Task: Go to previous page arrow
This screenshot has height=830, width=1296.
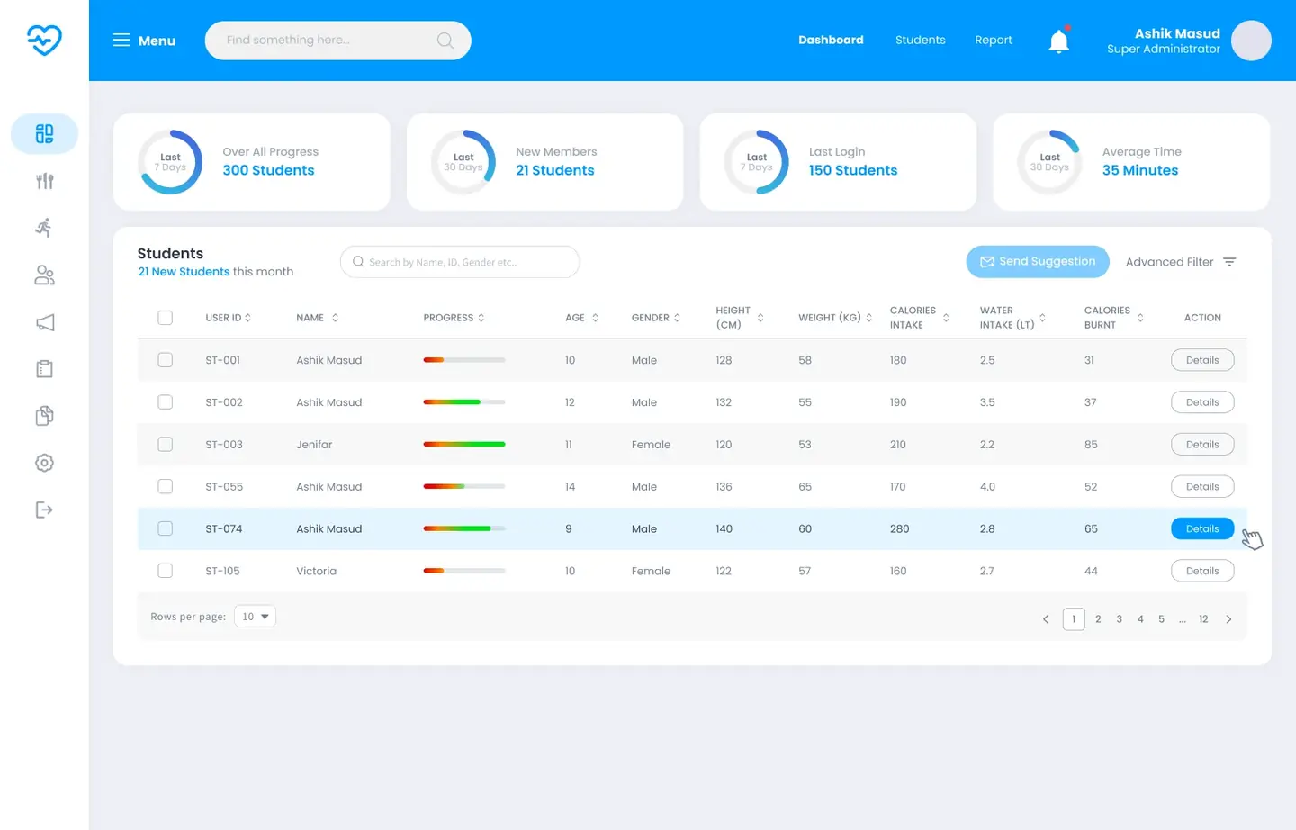Action: [x=1046, y=619]
